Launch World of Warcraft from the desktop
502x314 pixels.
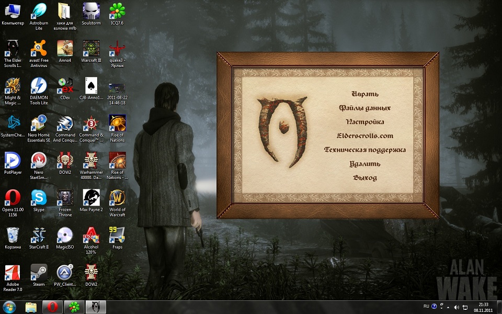pyautogui.click(x=117, y=198)
